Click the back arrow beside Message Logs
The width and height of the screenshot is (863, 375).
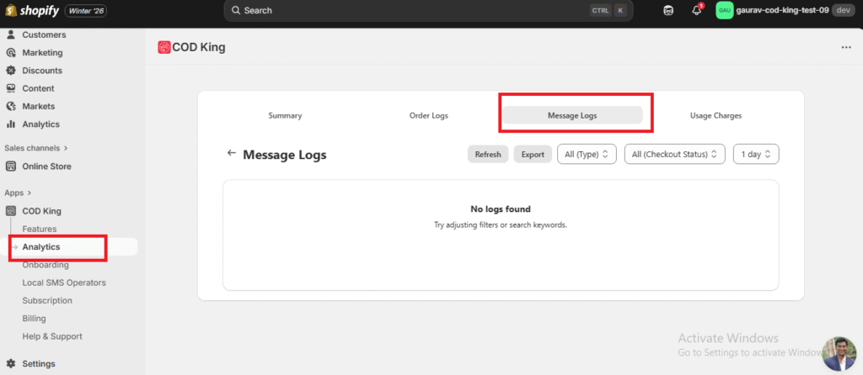(x=232, y=154)
